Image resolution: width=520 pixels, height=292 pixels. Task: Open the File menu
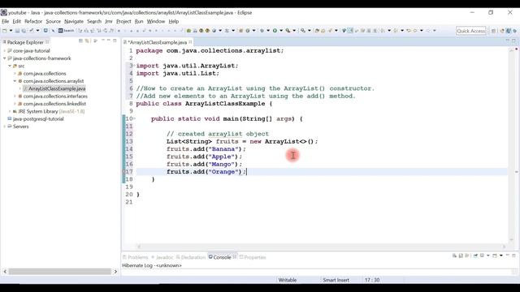pyautogui.click(x=6, y=21)
